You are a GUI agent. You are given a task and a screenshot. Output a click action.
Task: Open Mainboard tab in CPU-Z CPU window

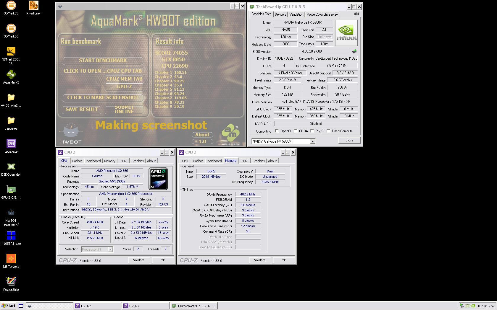click(93, 161)
